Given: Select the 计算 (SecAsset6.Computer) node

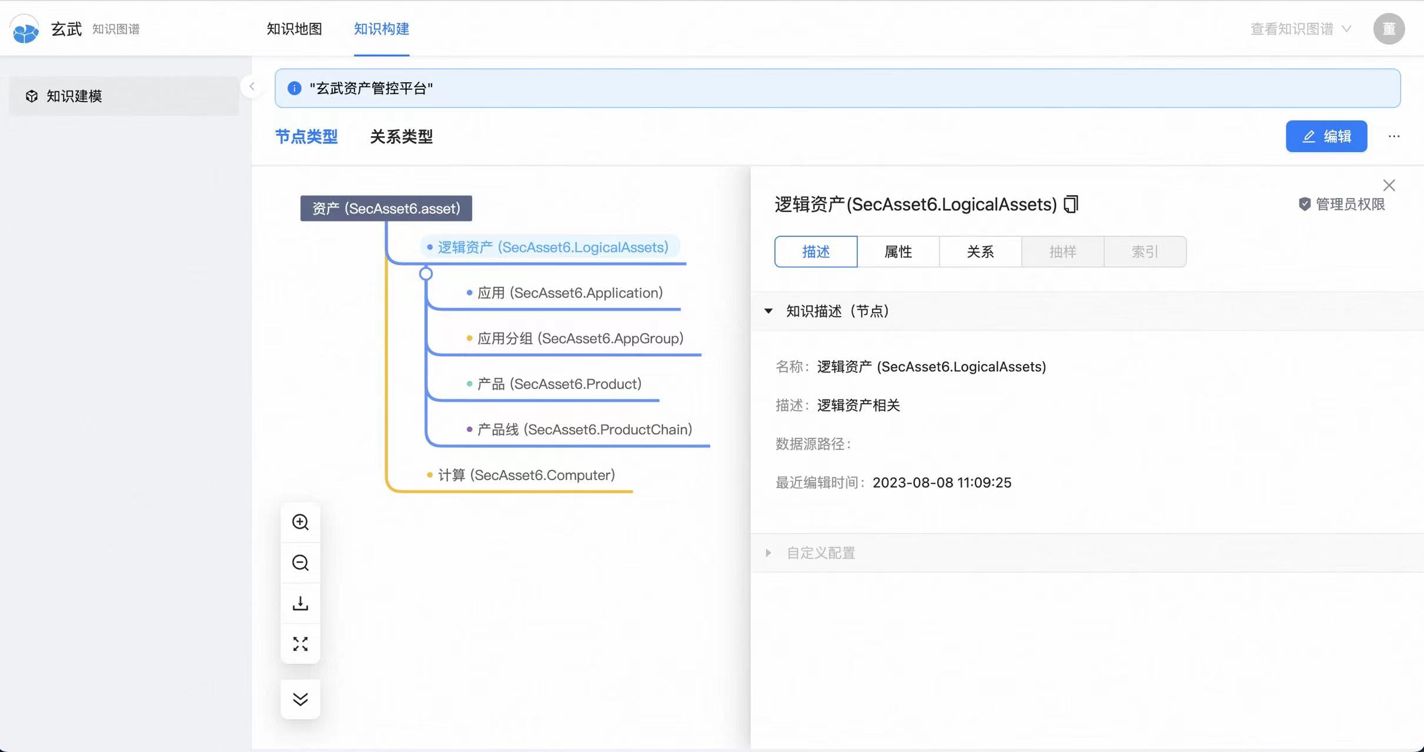Looking at the screenshot, I should point(522,475).
